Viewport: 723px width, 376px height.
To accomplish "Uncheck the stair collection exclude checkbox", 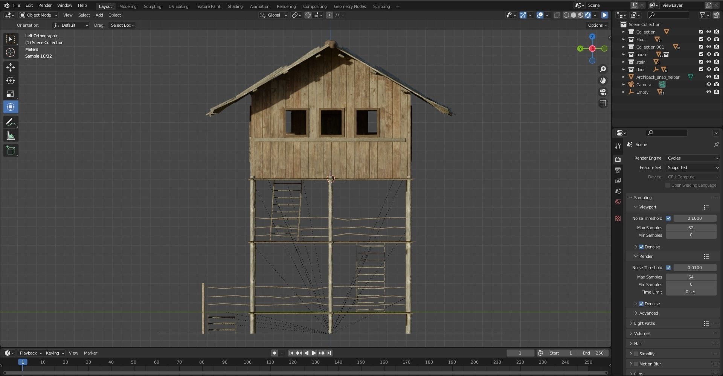I will (701, 62).
